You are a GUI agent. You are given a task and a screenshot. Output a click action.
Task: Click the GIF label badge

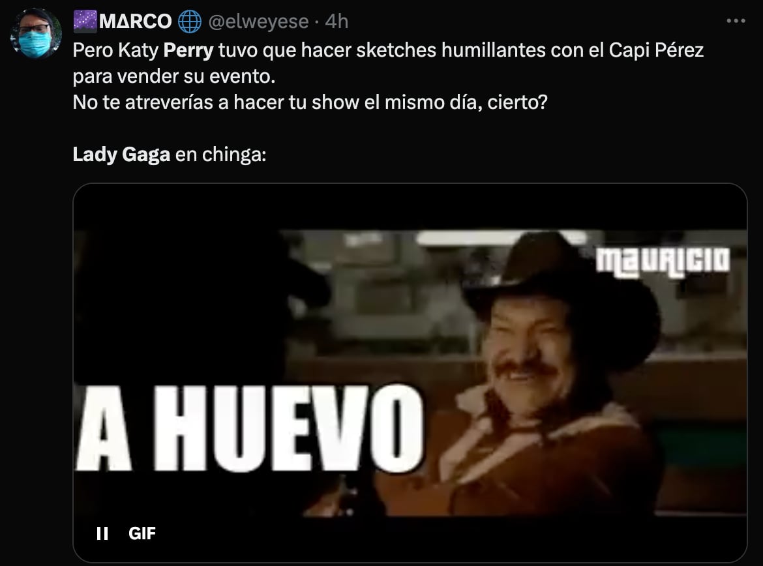coord(142,533)
